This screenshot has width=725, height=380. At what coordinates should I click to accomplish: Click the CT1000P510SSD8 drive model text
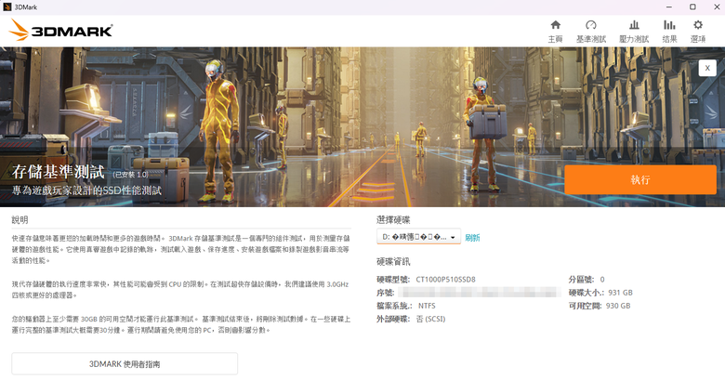pos(446,280)
